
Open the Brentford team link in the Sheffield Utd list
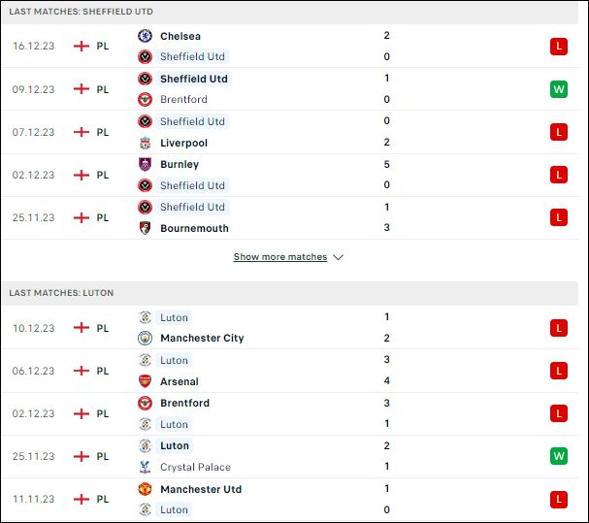tap(183, 99)
